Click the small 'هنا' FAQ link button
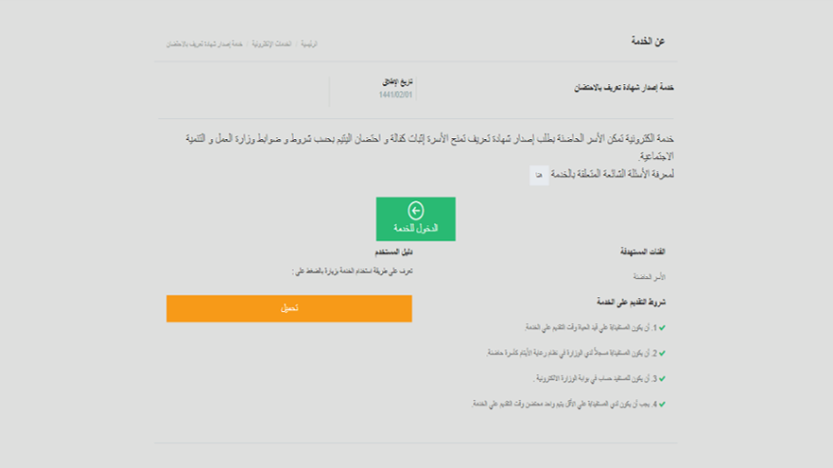Viewport: 833px width, 468px height. (x=539, y=175)
